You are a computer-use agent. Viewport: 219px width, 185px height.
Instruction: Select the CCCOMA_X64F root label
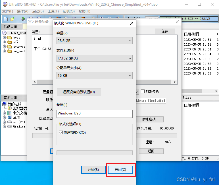[17, 33]
